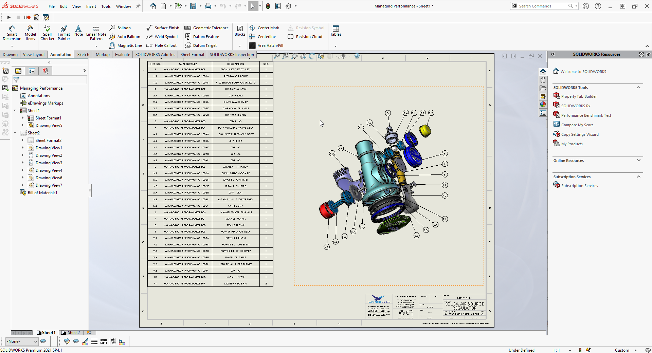Open the layer None dropdown

(22, 341)
